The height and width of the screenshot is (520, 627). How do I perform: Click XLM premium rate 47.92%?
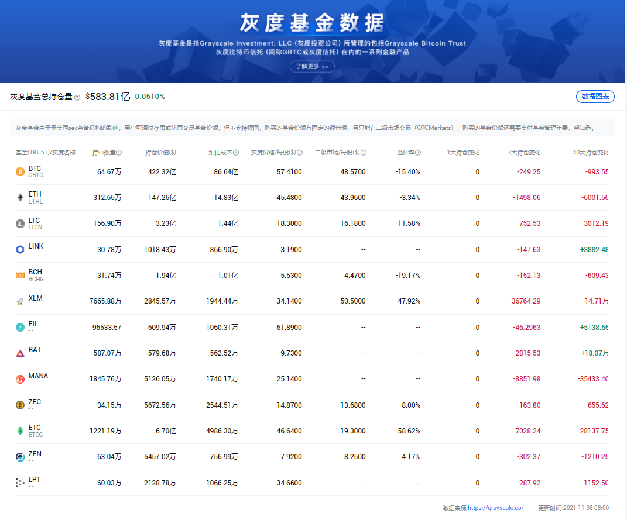409,301
